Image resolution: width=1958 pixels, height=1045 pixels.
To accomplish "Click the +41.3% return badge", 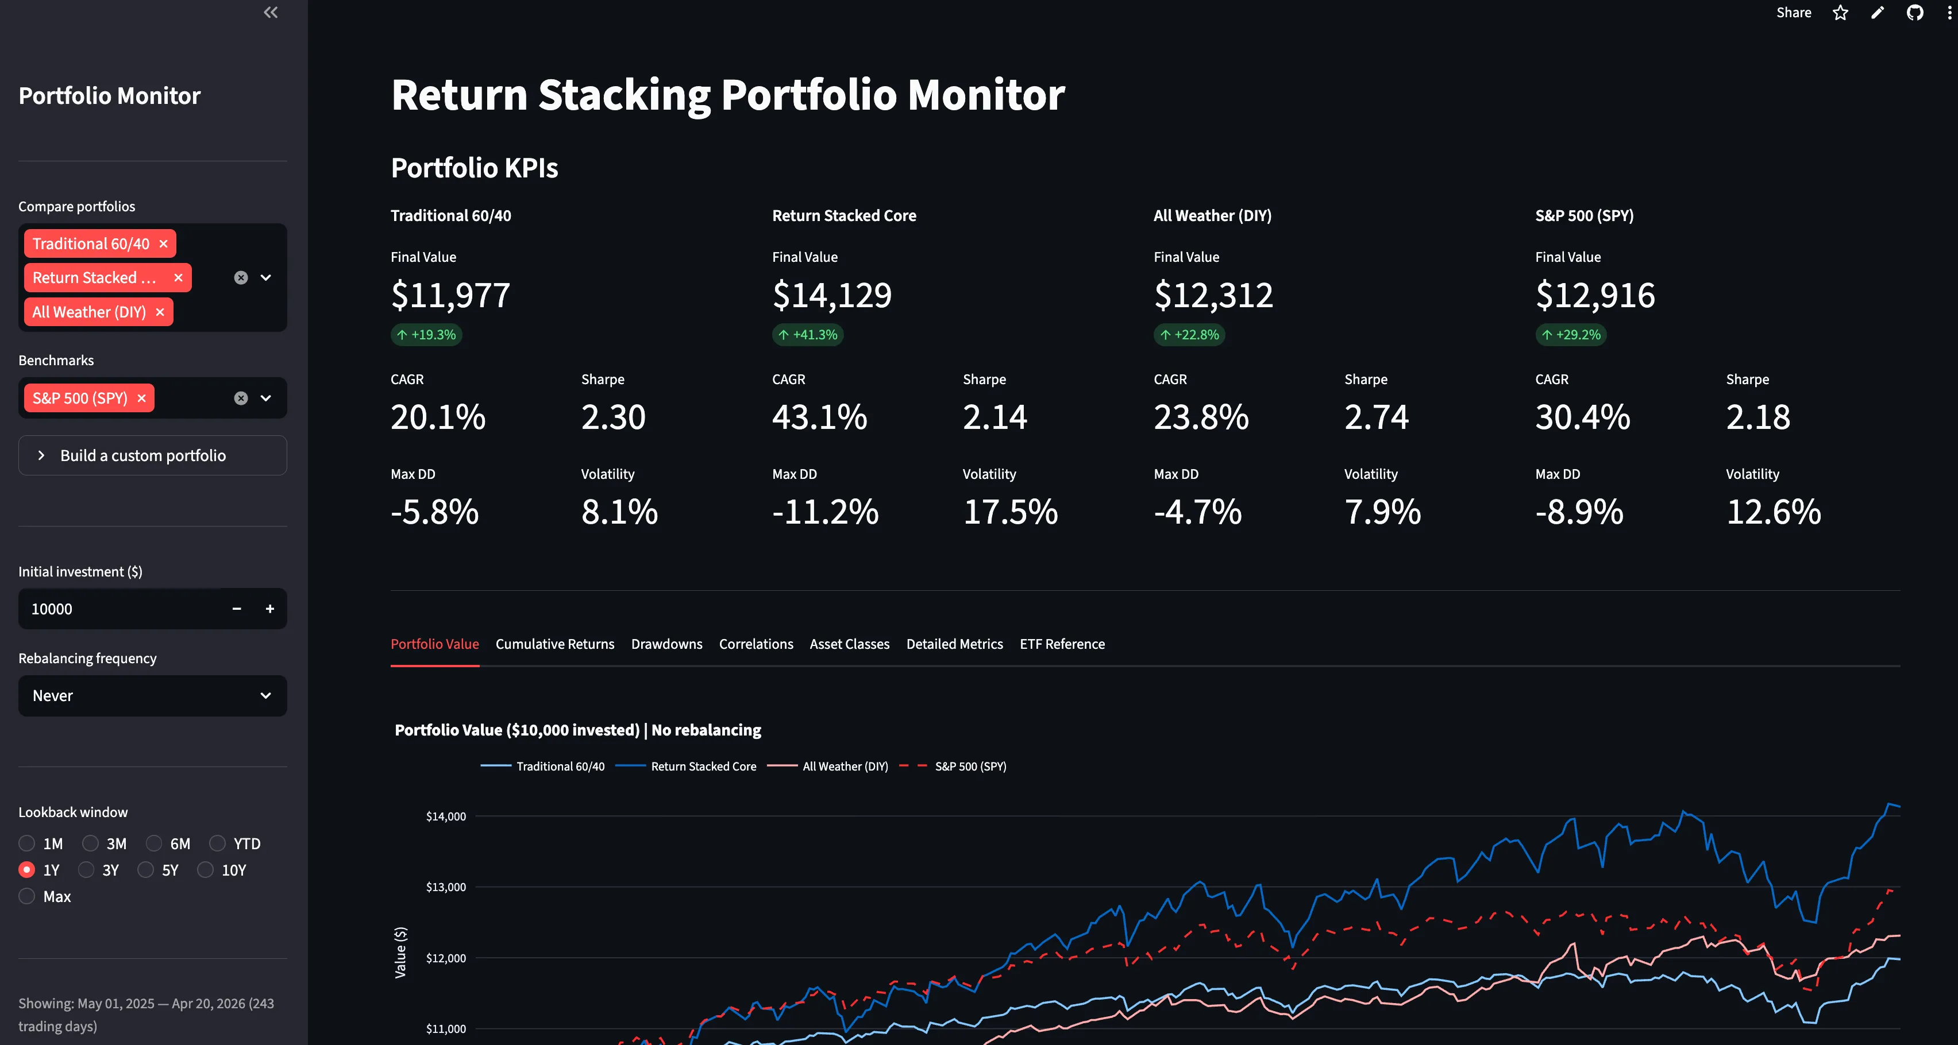I will coord(808,335).
